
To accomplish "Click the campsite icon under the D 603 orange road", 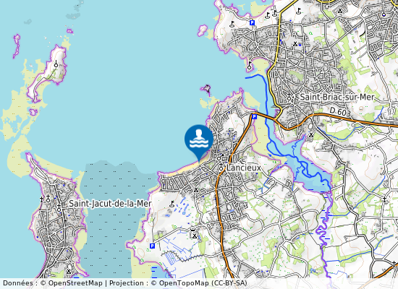I will (x=311, y=134).
